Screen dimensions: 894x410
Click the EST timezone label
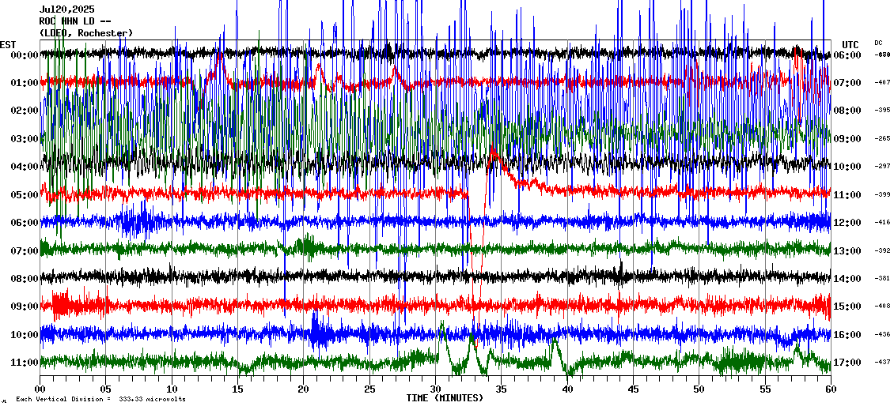pos(8,44)
